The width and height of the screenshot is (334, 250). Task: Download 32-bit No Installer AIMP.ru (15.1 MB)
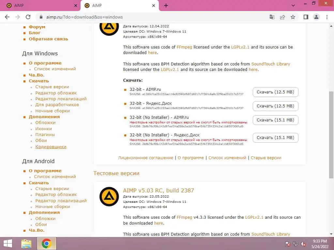coord(275,120)
